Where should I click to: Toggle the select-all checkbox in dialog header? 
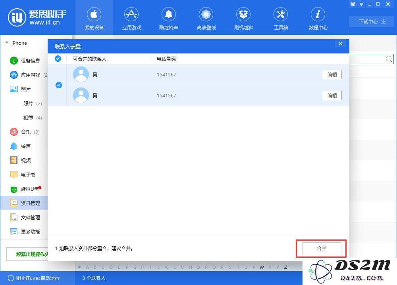point(58,59)
